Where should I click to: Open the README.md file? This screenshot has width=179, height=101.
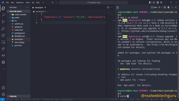pyautogui.click(x=19, y=36)
